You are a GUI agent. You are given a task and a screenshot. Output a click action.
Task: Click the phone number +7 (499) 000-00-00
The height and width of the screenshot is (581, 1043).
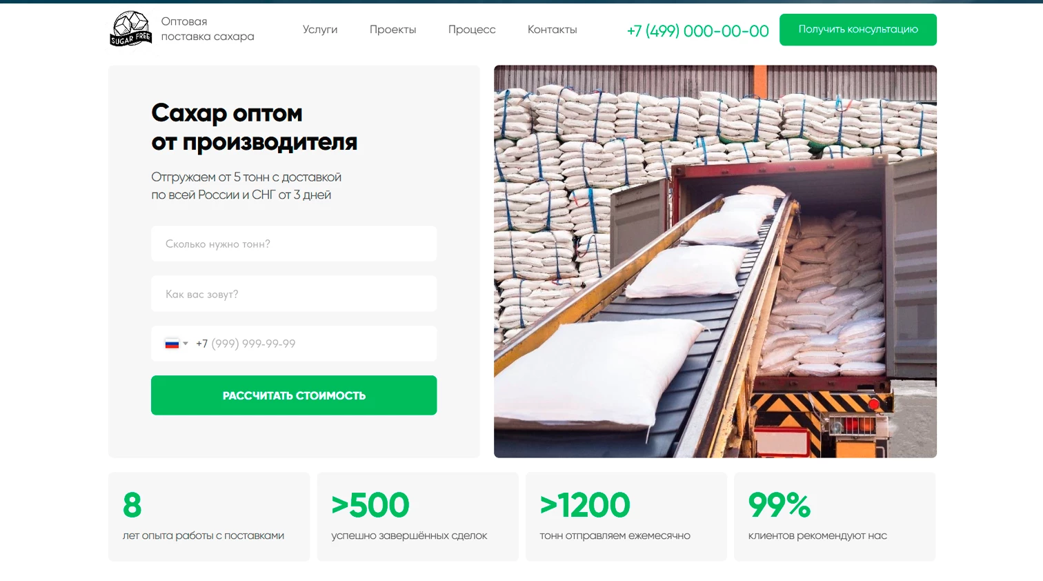point(697,31)
